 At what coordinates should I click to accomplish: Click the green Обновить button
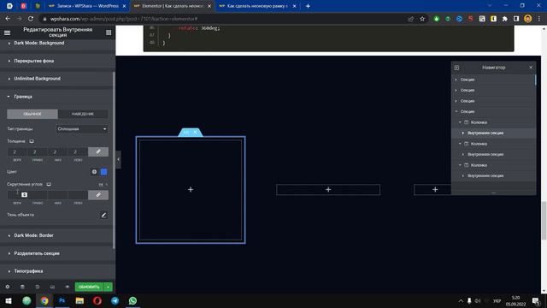point(89,287)
